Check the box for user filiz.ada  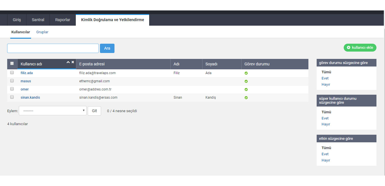[x=12, y=72]
